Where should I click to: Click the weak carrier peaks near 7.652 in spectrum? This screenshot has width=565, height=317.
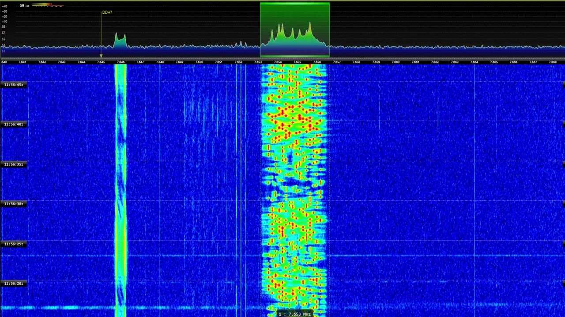(241, 44)
